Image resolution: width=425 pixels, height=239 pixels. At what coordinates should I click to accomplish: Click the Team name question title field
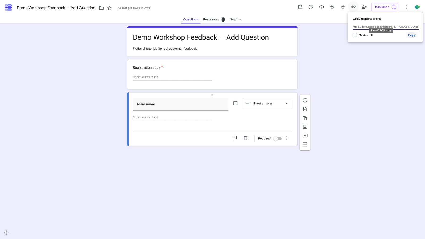181,104
